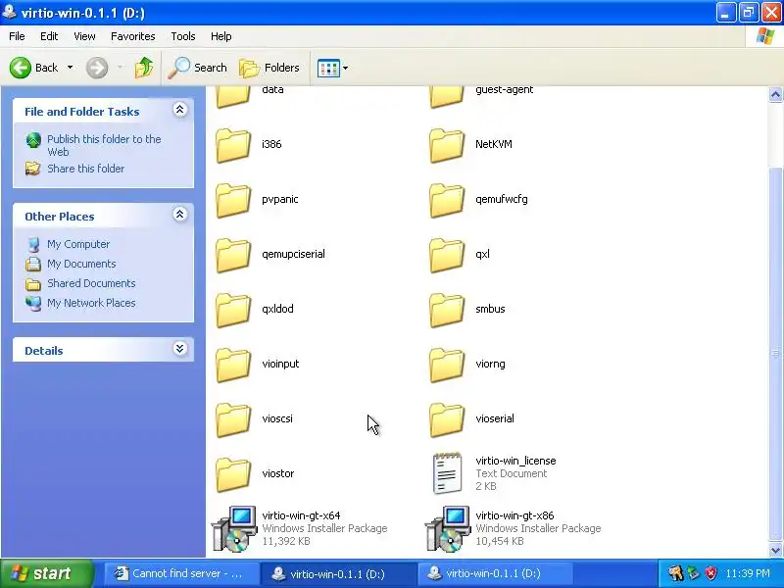Open the Start menu
784x588 pixels.
click(x=46, y=573)
